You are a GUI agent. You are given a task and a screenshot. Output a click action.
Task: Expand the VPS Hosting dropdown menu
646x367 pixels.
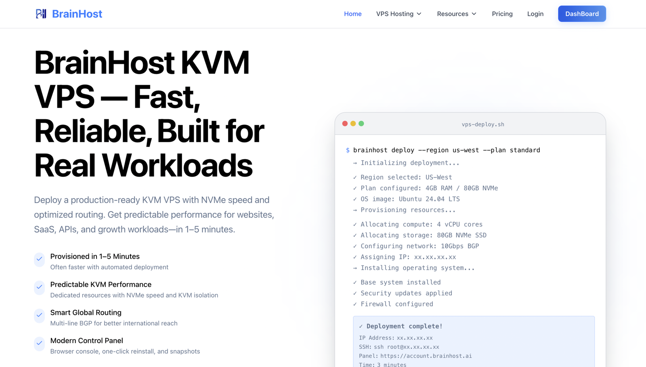pos(399,14)
